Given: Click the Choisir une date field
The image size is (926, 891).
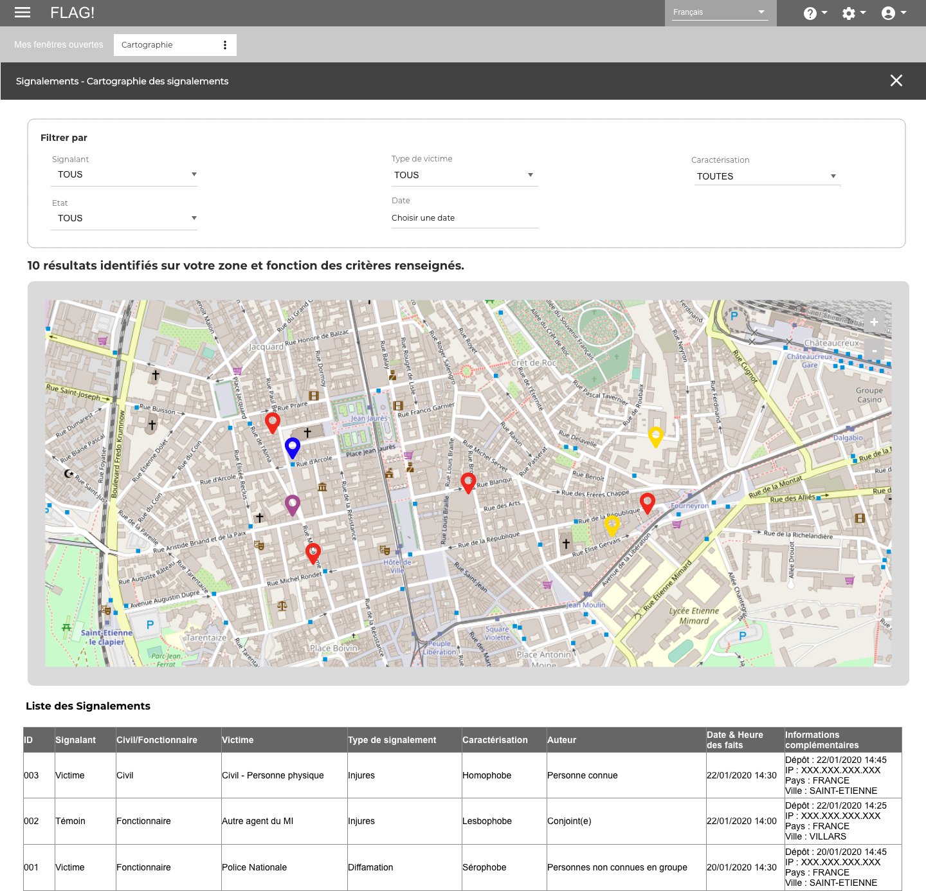Looking at the screenshot, I should (x=464, y=218).
